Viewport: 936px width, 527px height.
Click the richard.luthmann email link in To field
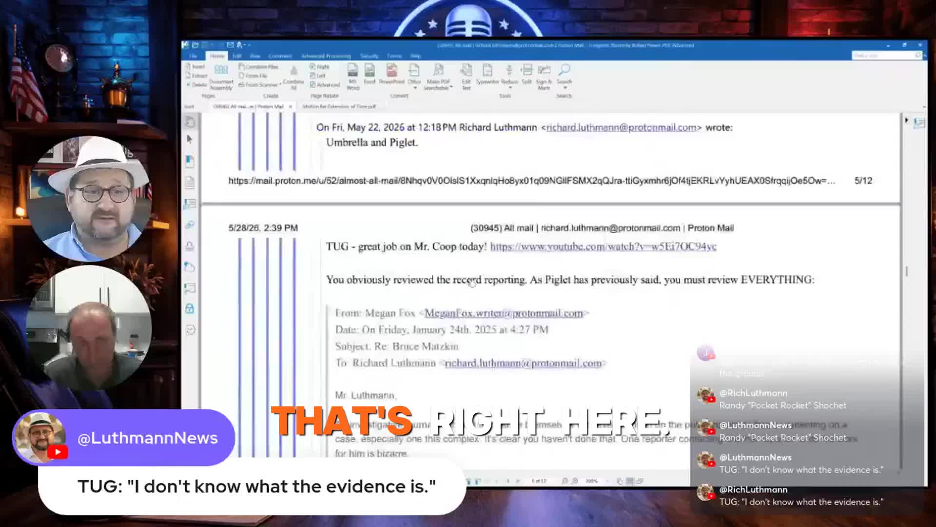[x=523, y=363]
